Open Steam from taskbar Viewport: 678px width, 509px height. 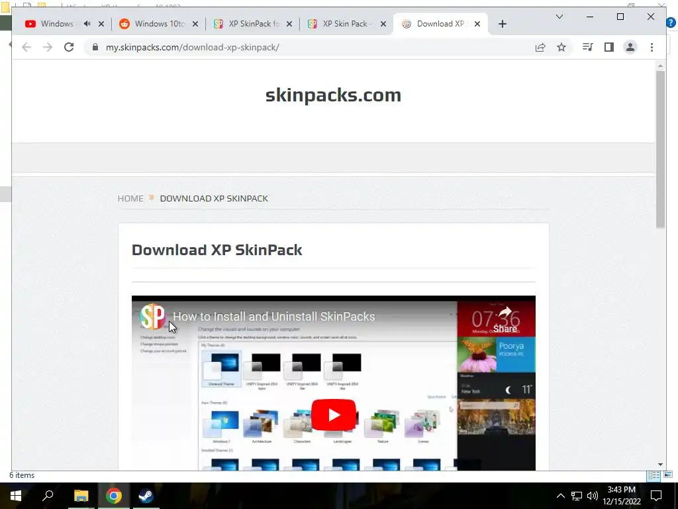(146, 496)
